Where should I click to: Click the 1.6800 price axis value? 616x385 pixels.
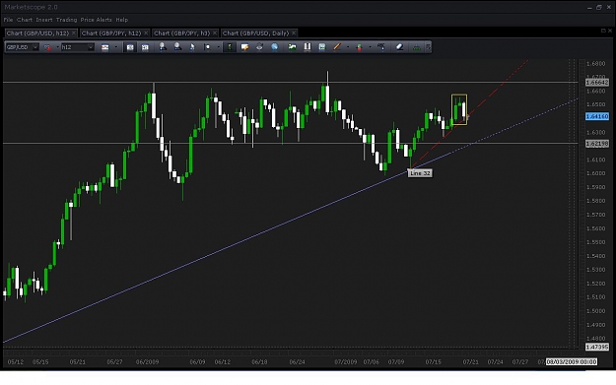point(595,64)
